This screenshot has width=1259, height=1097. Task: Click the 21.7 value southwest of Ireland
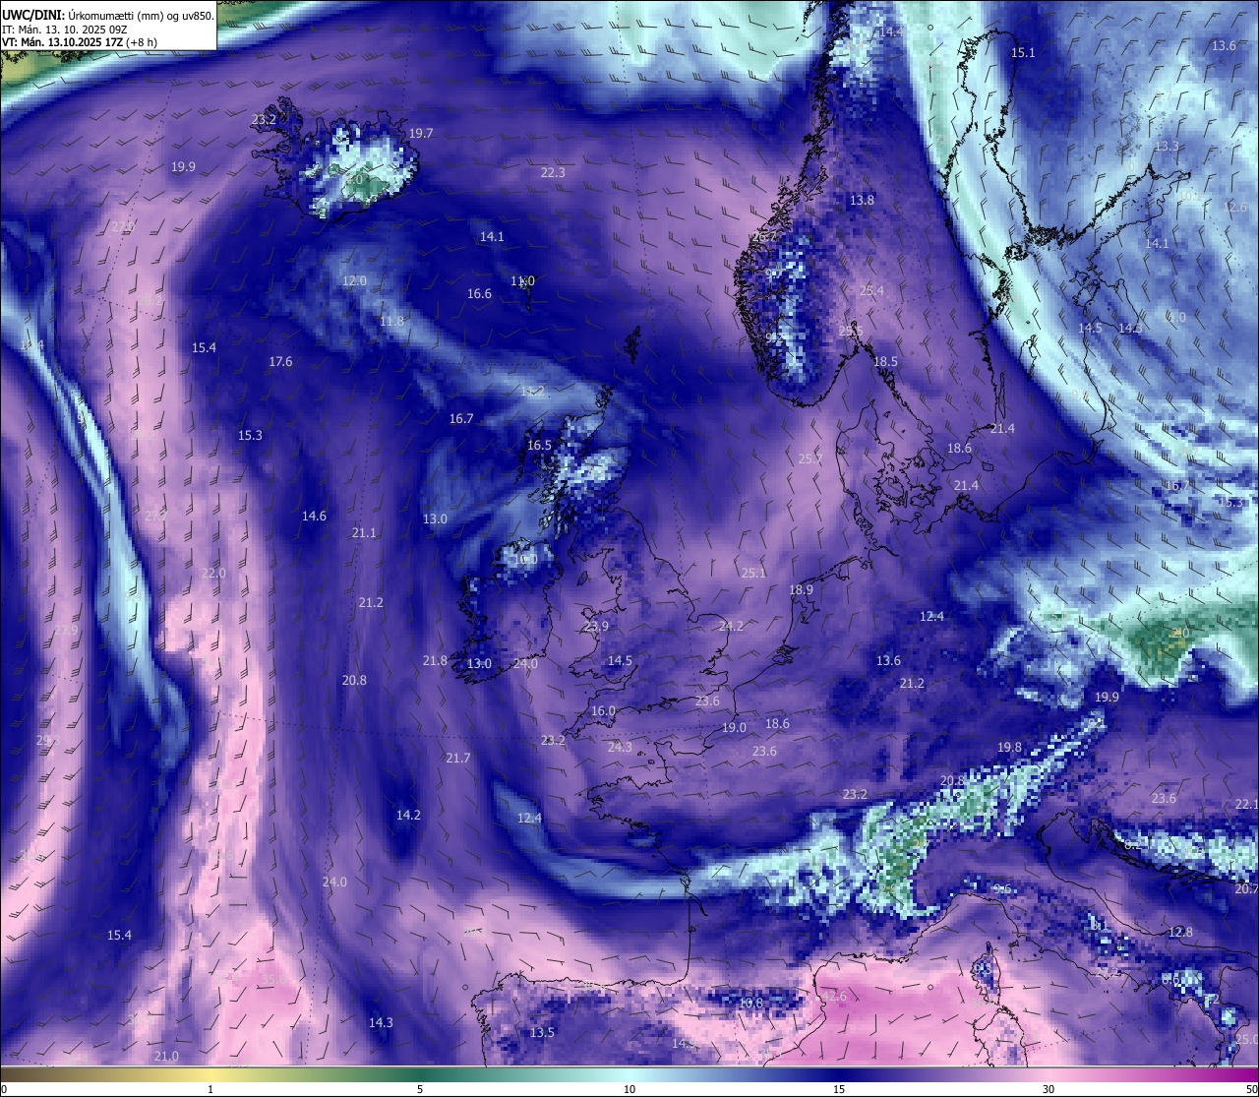click(457, 758)
